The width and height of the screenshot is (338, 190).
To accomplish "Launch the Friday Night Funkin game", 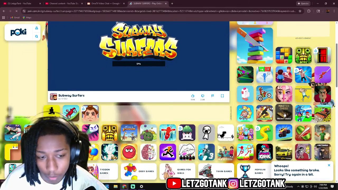I will (x=265, y=152).
